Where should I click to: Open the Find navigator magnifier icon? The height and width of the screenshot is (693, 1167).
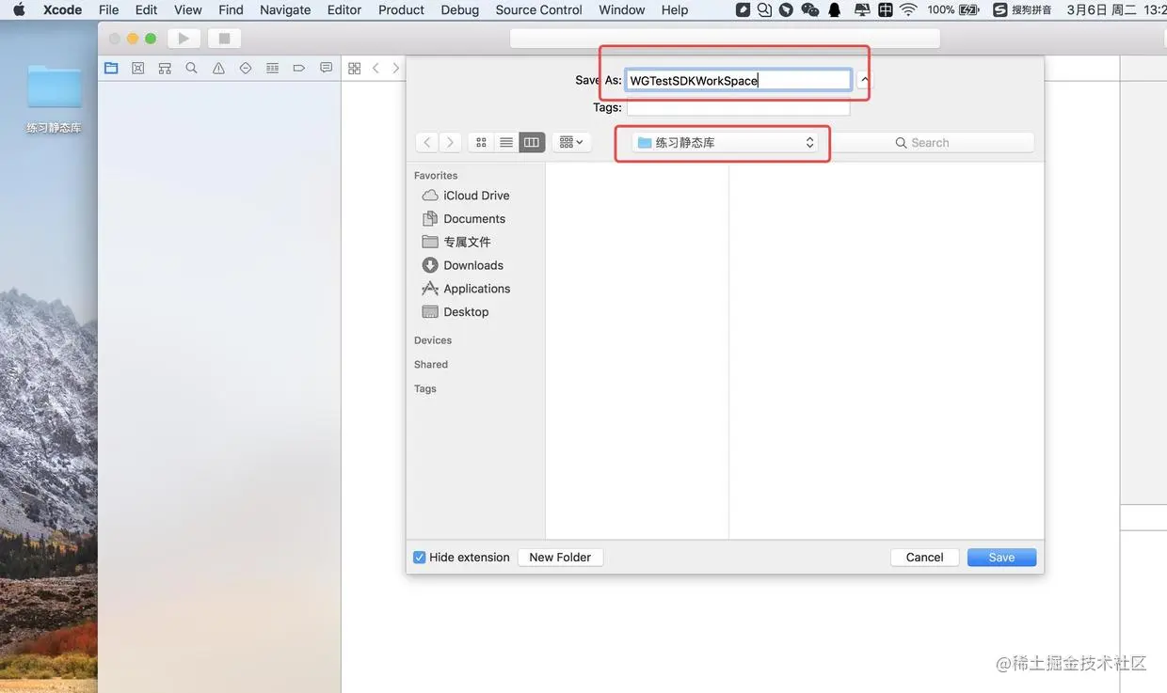point(191,68)
